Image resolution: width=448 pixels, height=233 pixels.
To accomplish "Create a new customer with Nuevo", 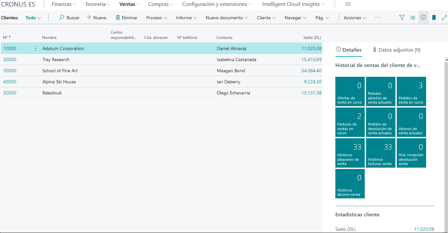I will [x=97, y=18].
